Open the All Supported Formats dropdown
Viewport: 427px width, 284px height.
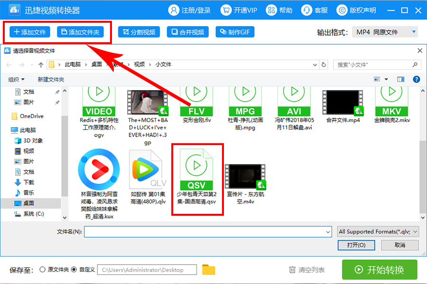pyautogui.click(x=378, y=231)
